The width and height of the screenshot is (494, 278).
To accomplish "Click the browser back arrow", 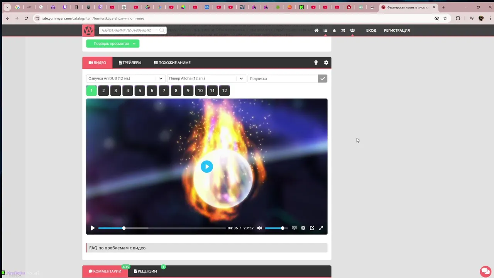I will point(8,18).
